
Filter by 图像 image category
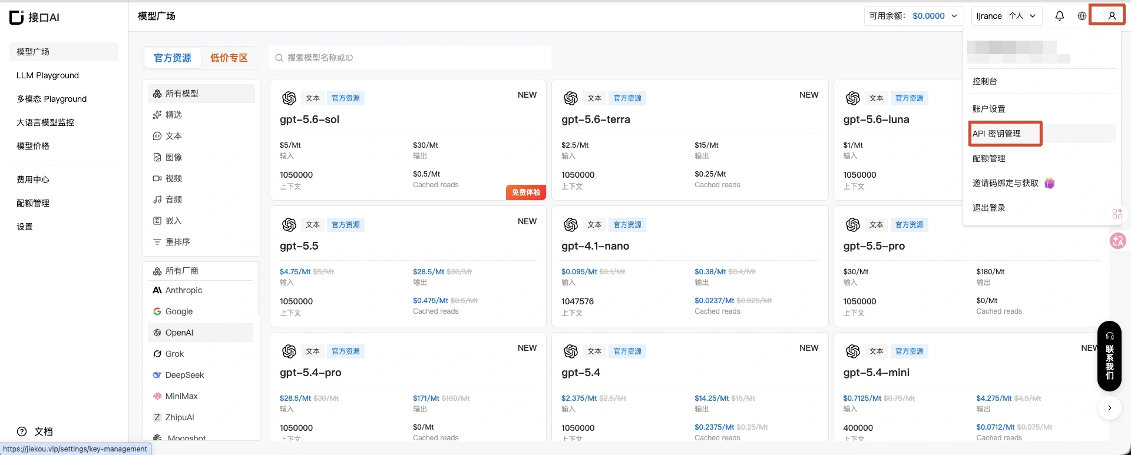201,157
